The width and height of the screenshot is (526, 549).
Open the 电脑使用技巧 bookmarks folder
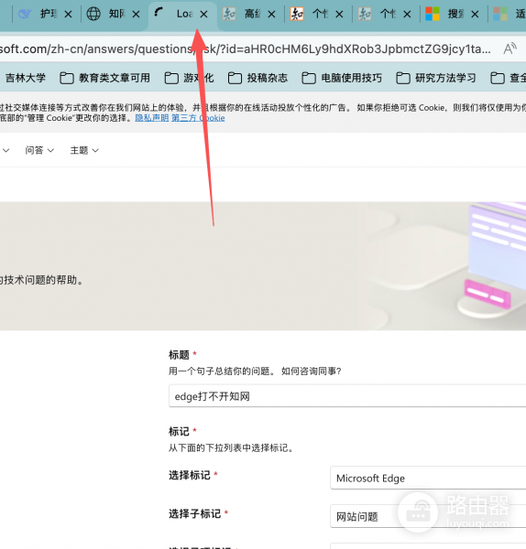342,78
